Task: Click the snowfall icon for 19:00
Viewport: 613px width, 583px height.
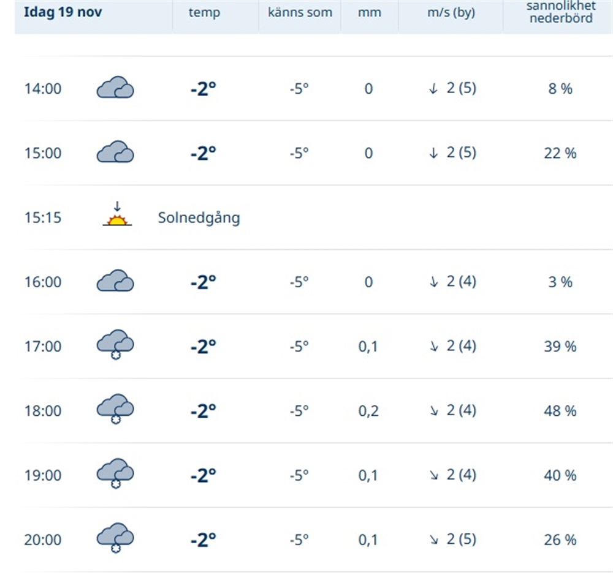Action: point(115,474)
